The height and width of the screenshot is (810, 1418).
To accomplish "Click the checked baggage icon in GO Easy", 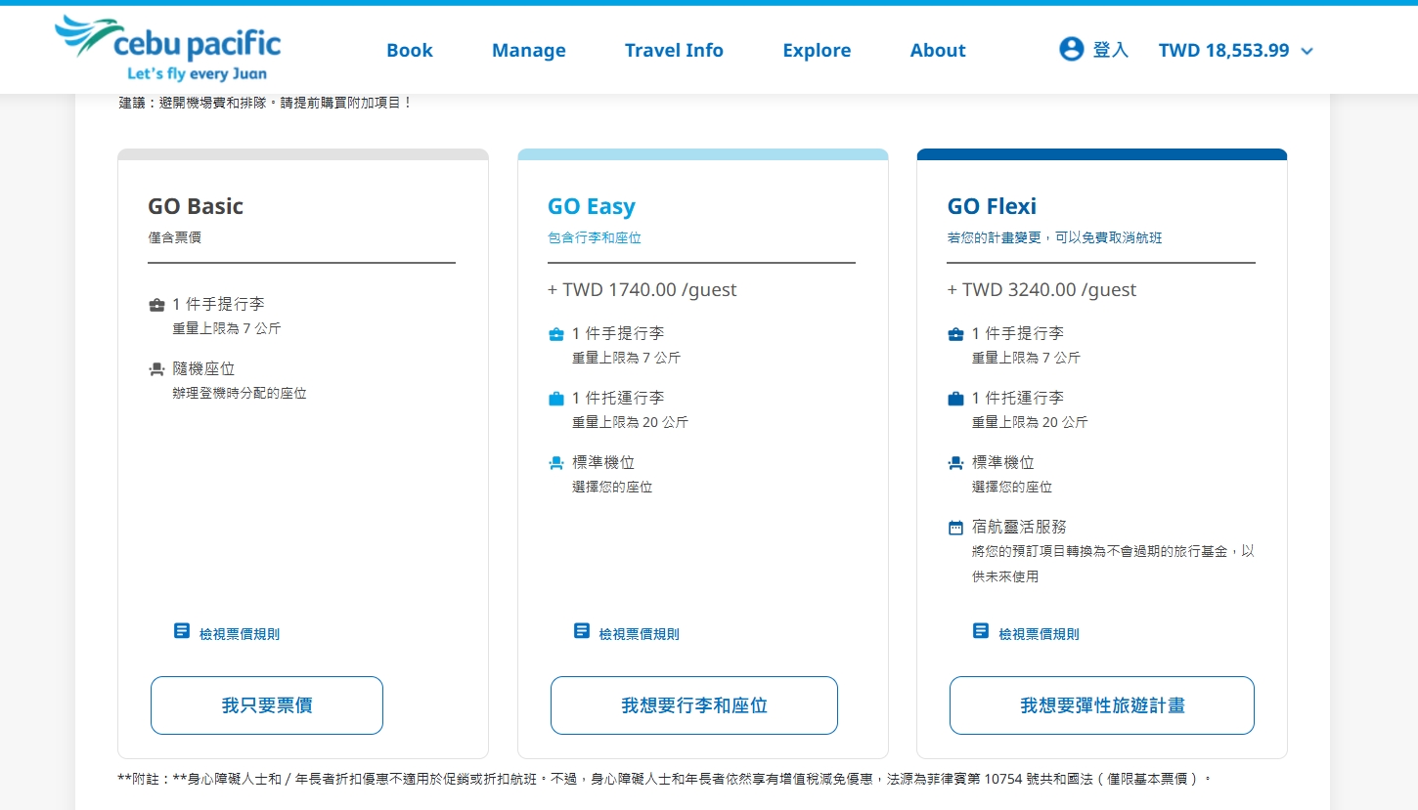I will pos(555,398).
